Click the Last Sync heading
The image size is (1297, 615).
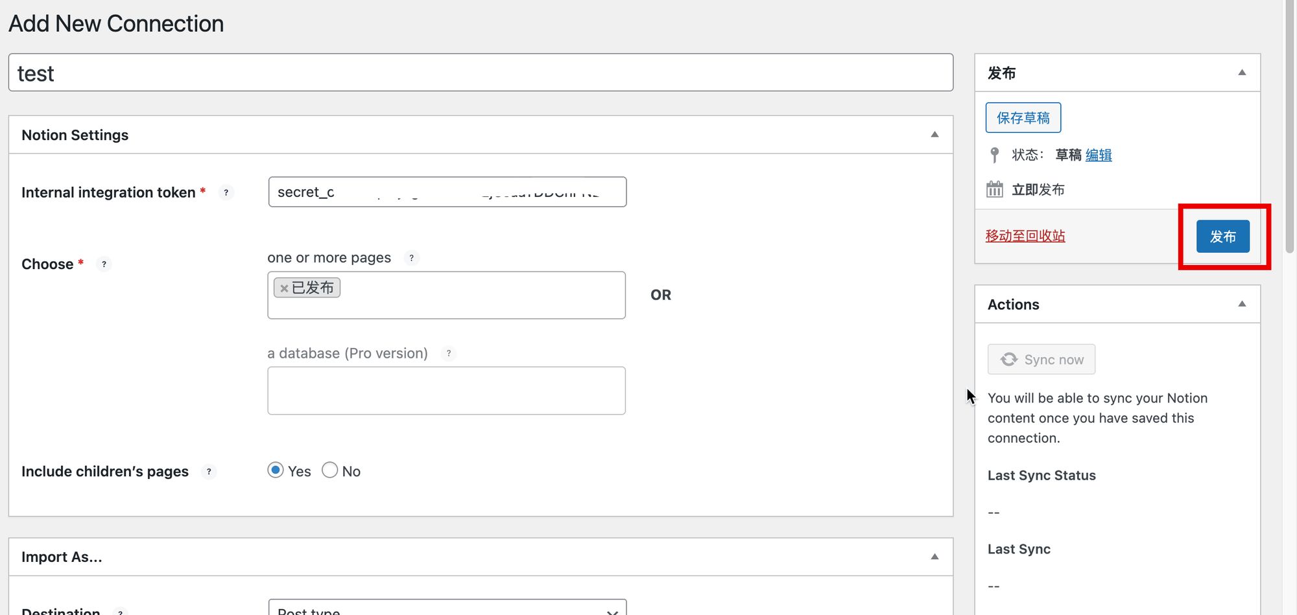pos(1019,550)
